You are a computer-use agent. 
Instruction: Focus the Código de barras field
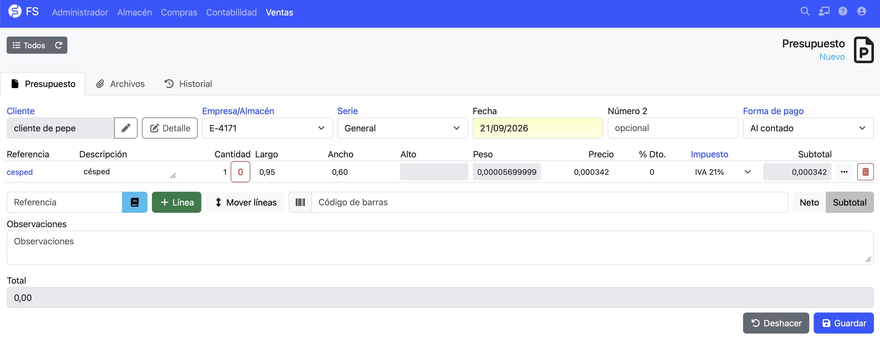(549, 202)
